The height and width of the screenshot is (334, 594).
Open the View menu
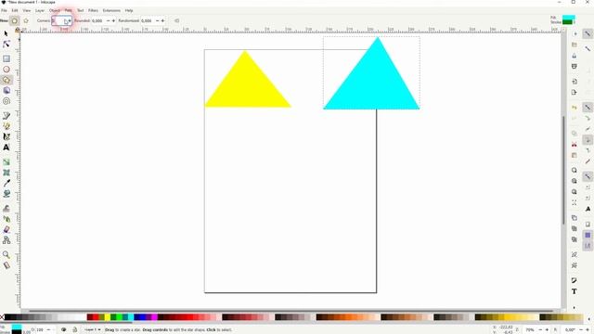pyautogui.click(x=27, y=10)
